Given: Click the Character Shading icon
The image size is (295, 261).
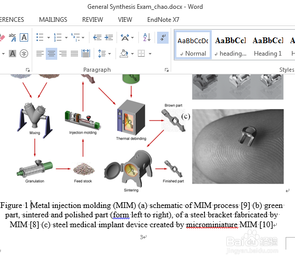Looking at the screenshot, I should point(12,54).
